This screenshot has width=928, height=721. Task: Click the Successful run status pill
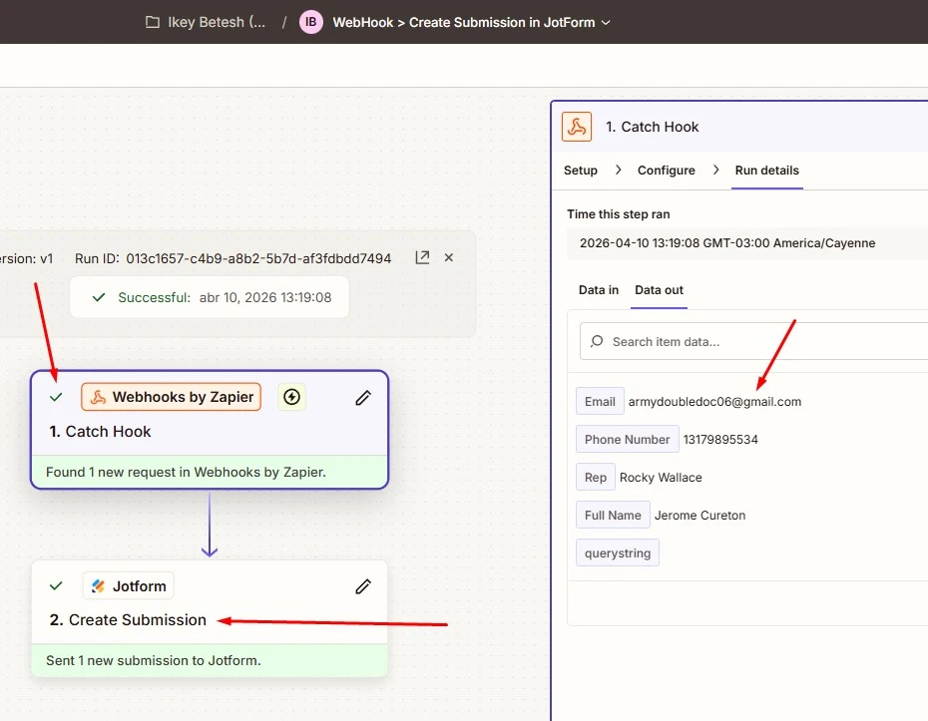click(210, 297)
